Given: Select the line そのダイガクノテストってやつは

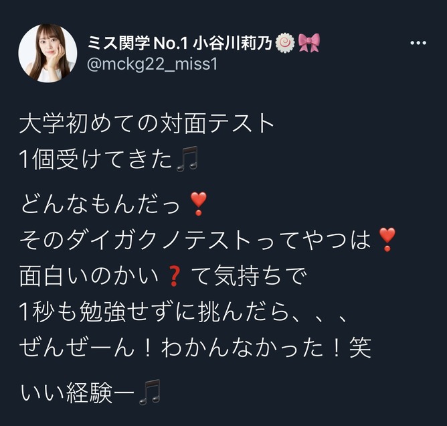Looking at the screenshot, I should pyautogui.click(x=195, y=240).
